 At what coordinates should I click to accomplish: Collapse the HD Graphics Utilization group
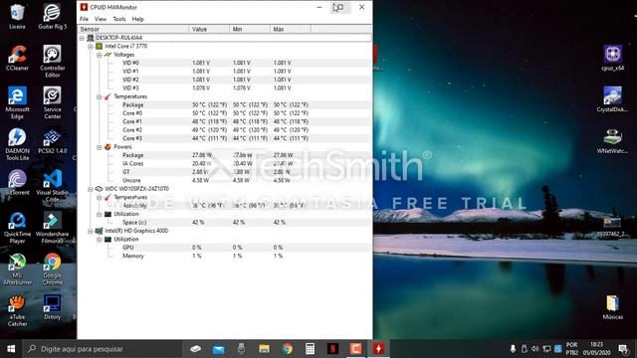click(x=100, y=240)
